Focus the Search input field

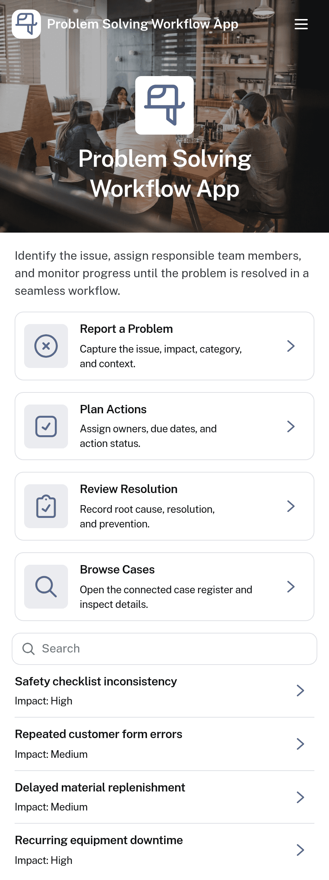pyautogui.click(x=164, y=649)
